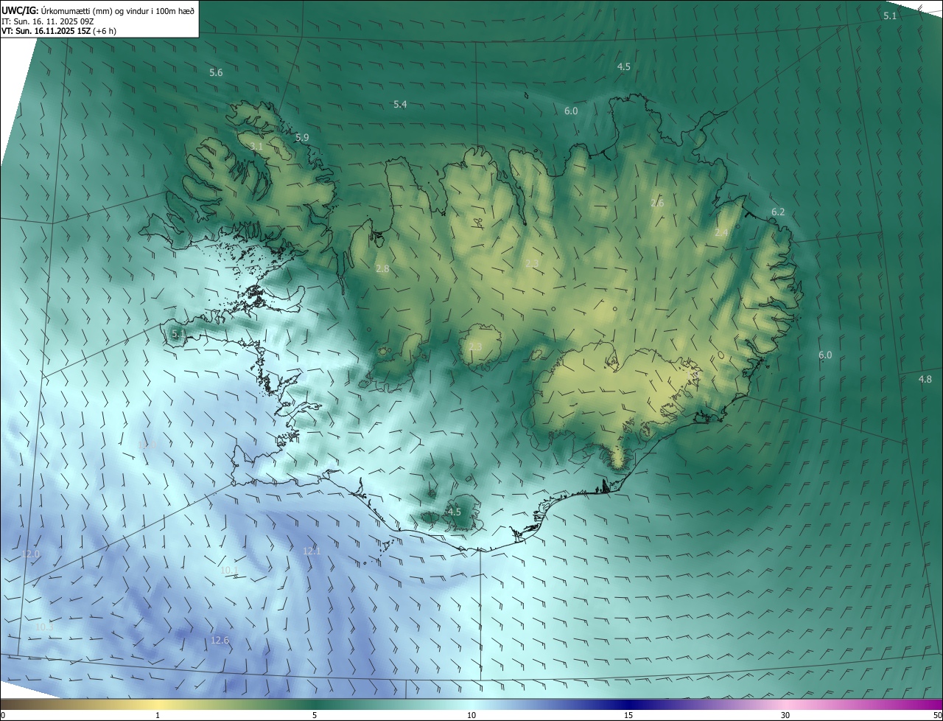The image size is (943, 721).
Task: Click the 15 tick on the color scale
Action: [x=628, y=716]
